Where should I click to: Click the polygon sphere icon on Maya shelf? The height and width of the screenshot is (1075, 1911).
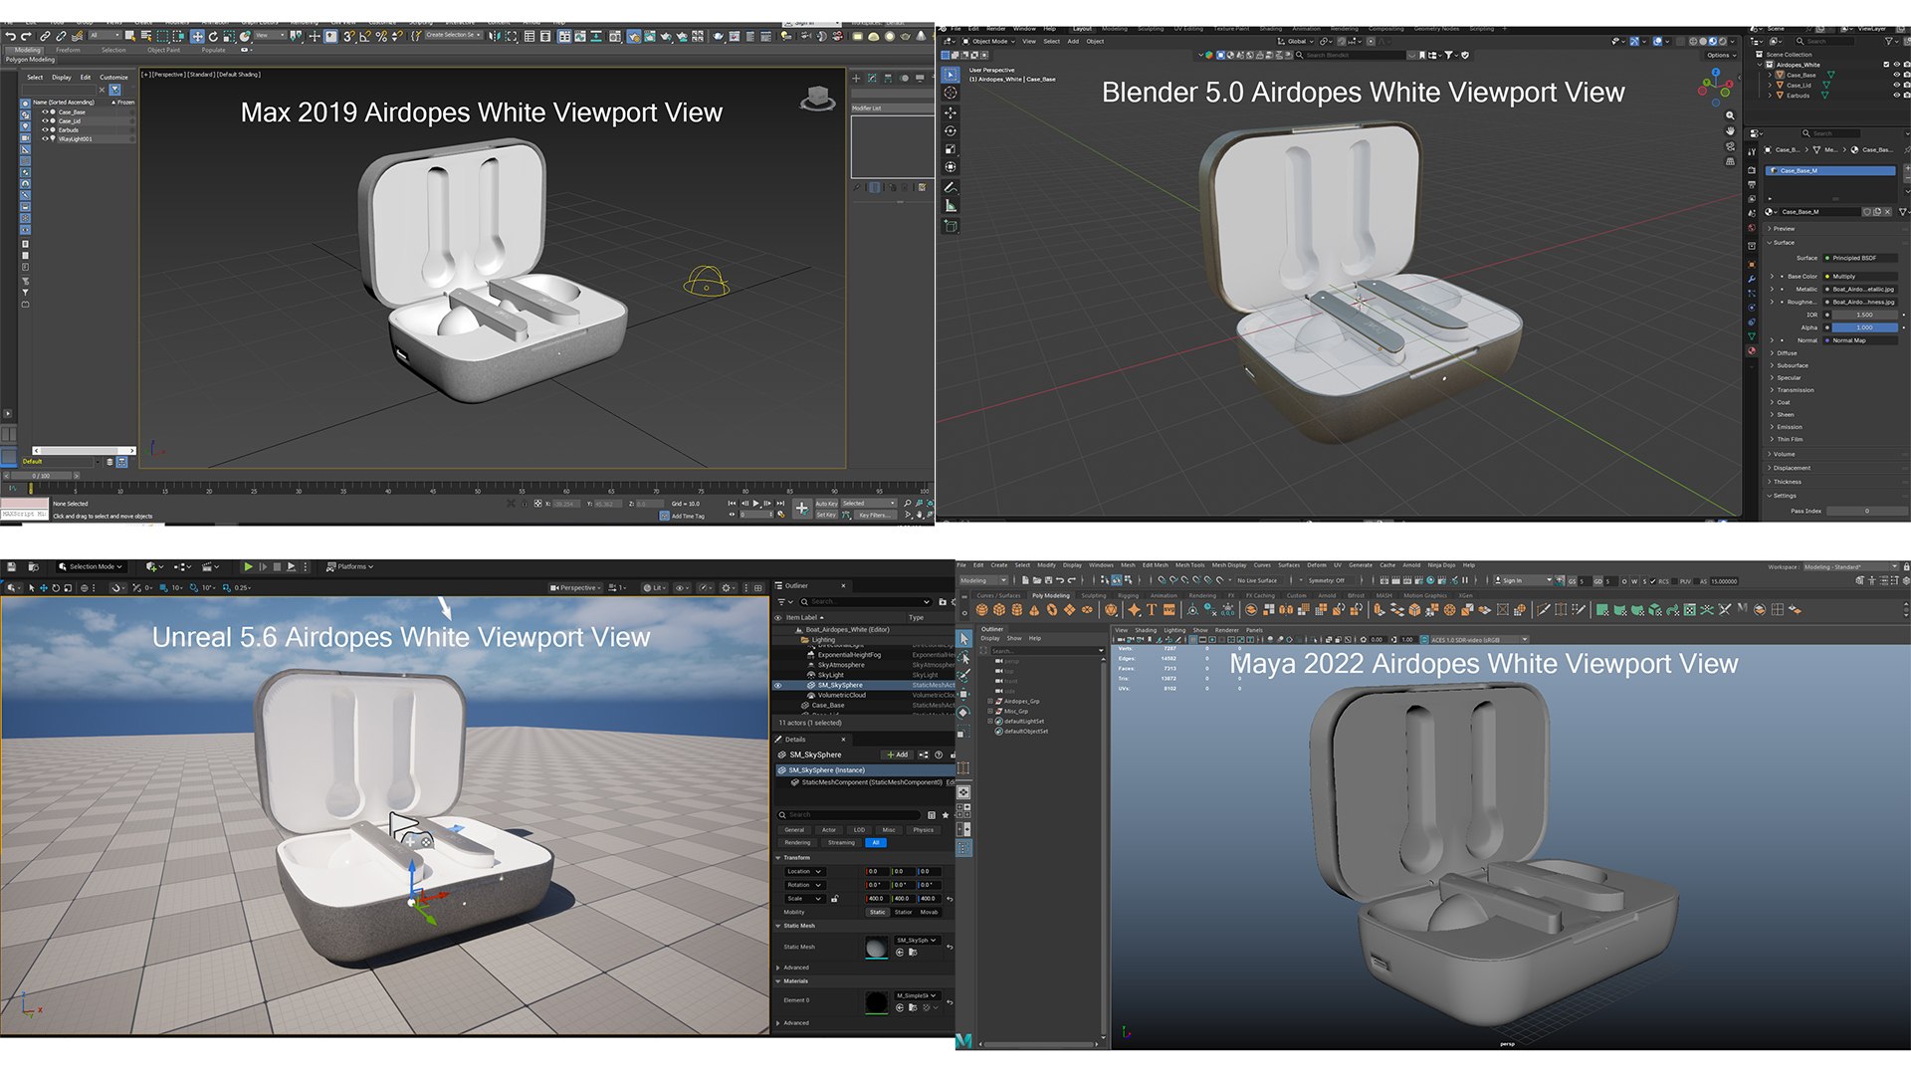(x=981, y=609)
